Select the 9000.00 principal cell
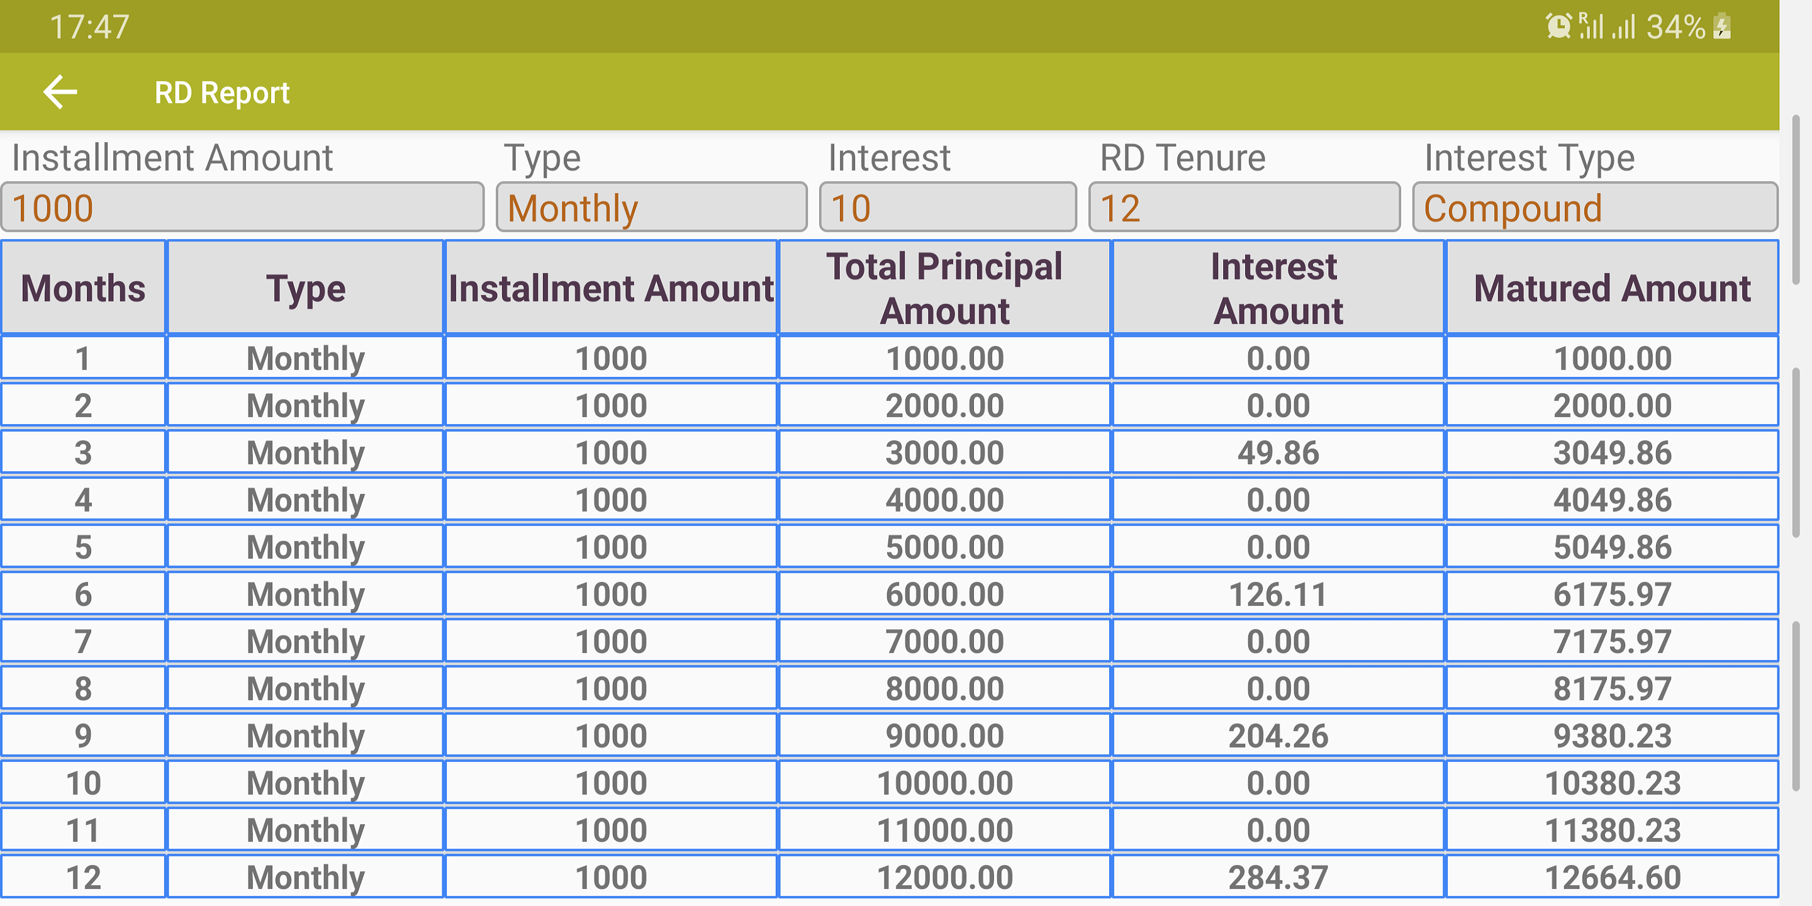Screen dimensions: 1812x906 944,735
